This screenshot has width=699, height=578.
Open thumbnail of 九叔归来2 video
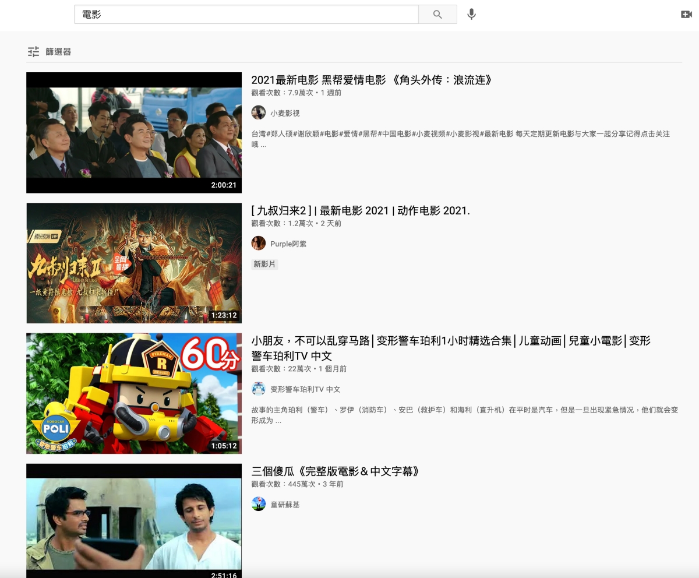pyautogui.click(x=134, y=263)
